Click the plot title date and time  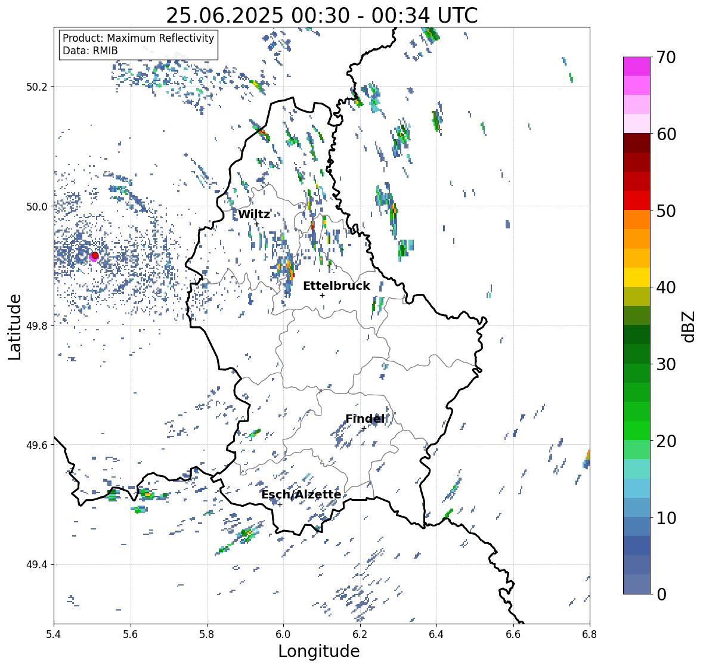(x=322, y=16)
